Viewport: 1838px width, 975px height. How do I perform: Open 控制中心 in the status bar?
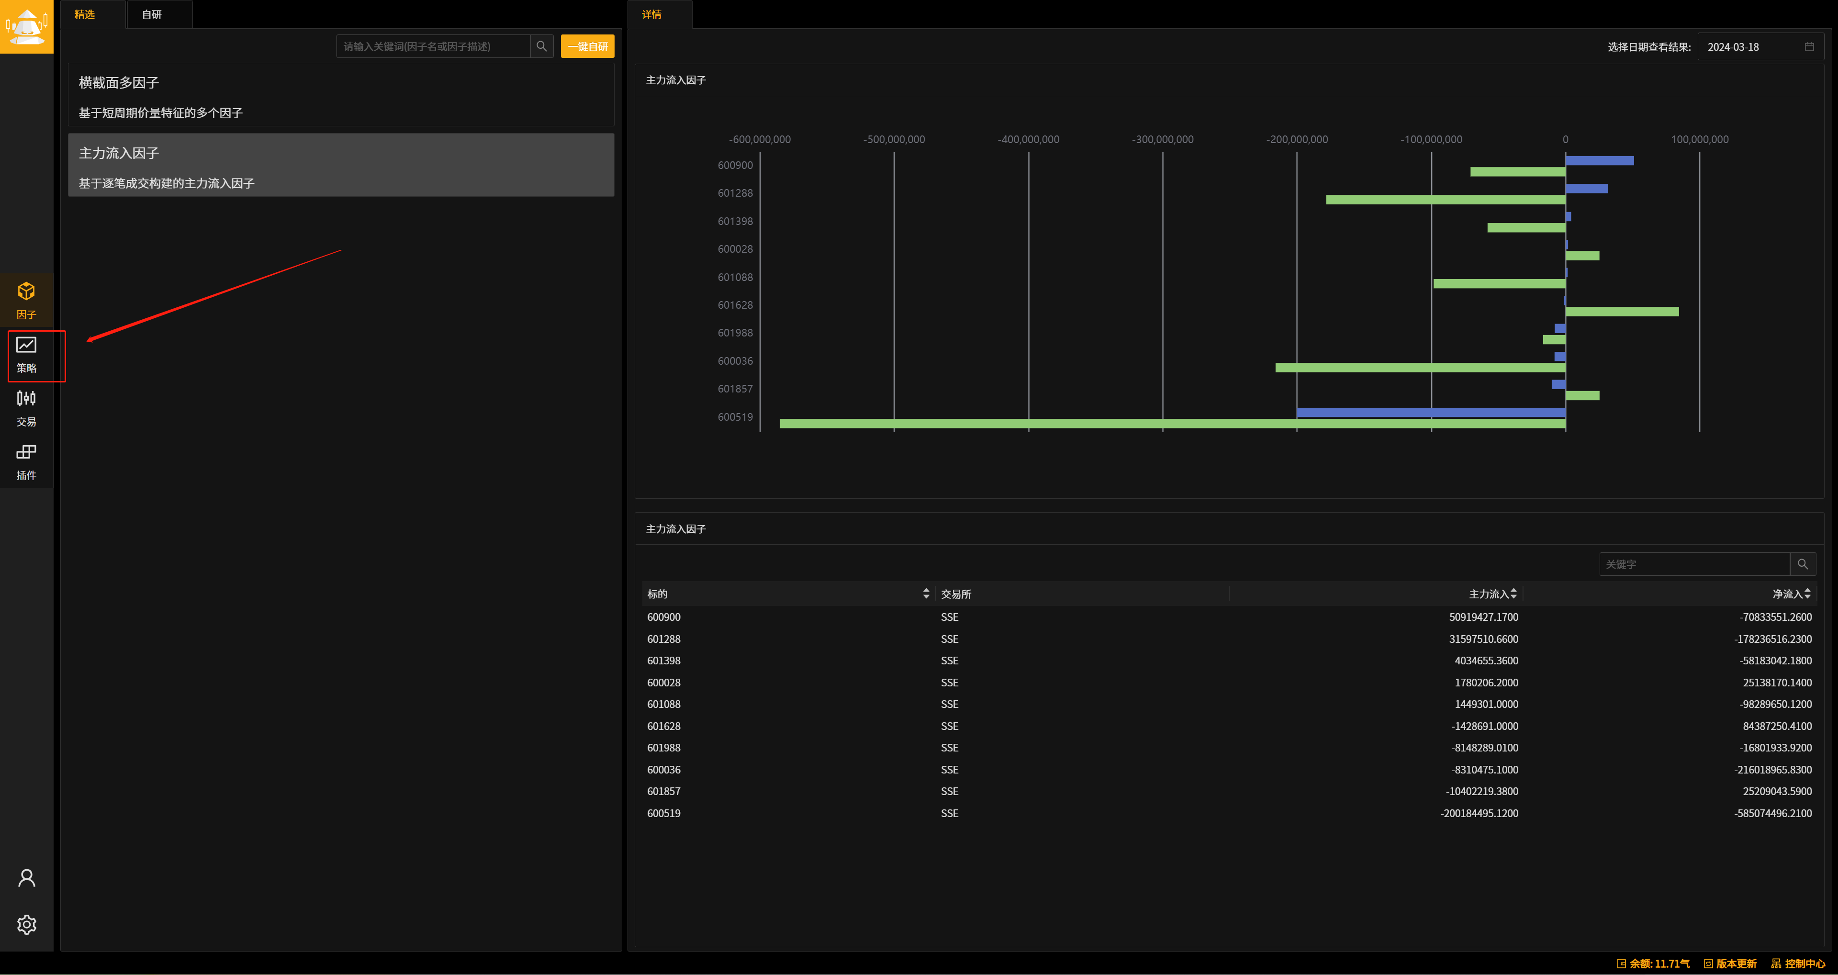click(x=1798, y=964)
